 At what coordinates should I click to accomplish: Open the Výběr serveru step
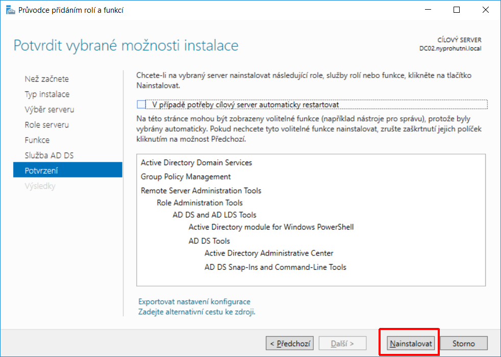[x=49, y=110]
